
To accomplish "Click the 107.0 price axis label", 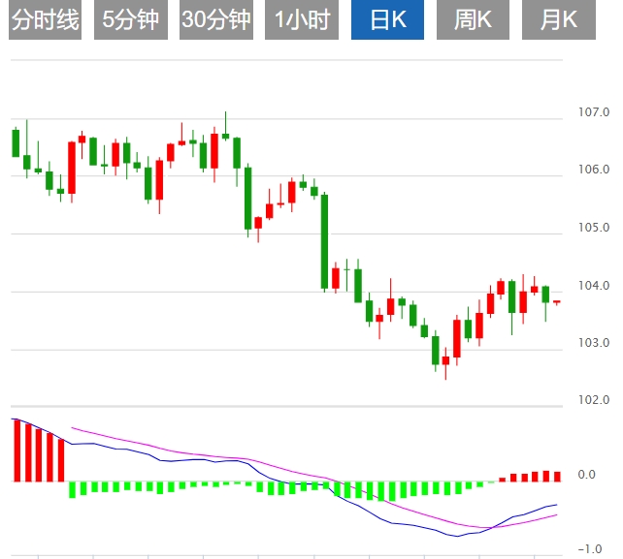I will [593, 113].
